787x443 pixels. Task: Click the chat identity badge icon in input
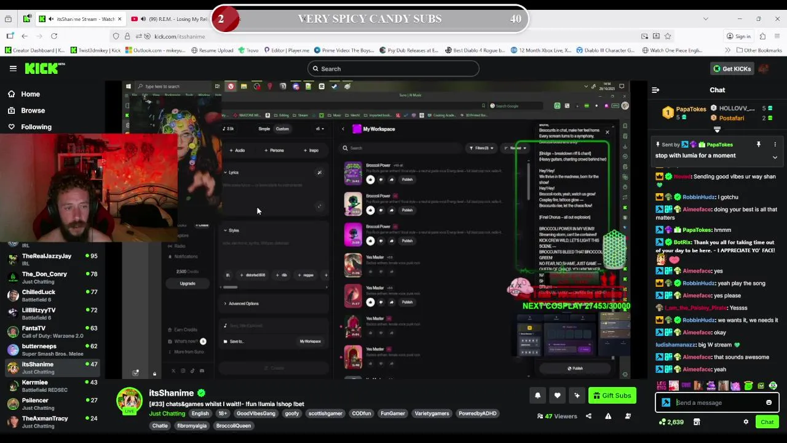point(666,402)
